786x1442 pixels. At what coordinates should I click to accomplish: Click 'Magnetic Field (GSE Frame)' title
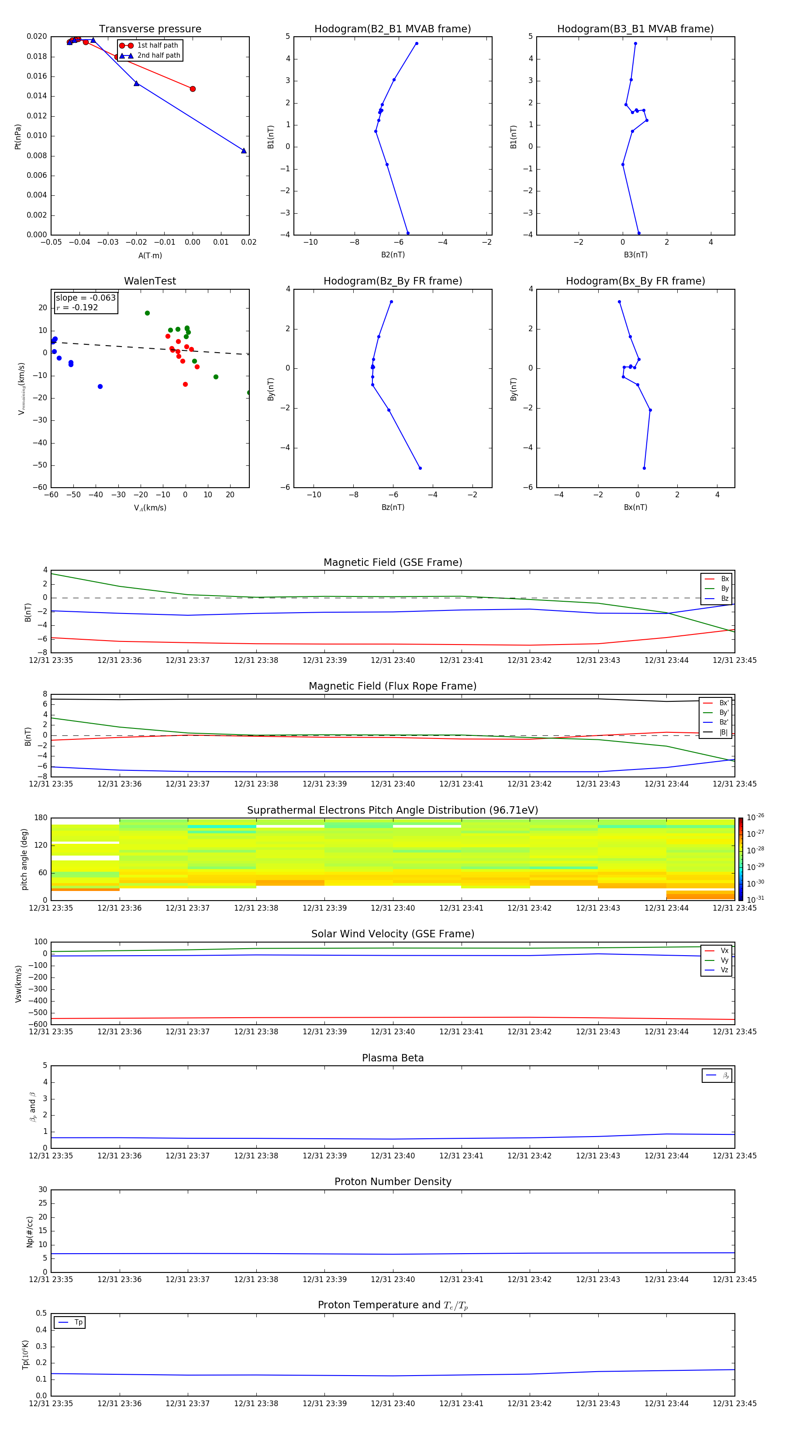pyautogui.click(x=393, y=562)
